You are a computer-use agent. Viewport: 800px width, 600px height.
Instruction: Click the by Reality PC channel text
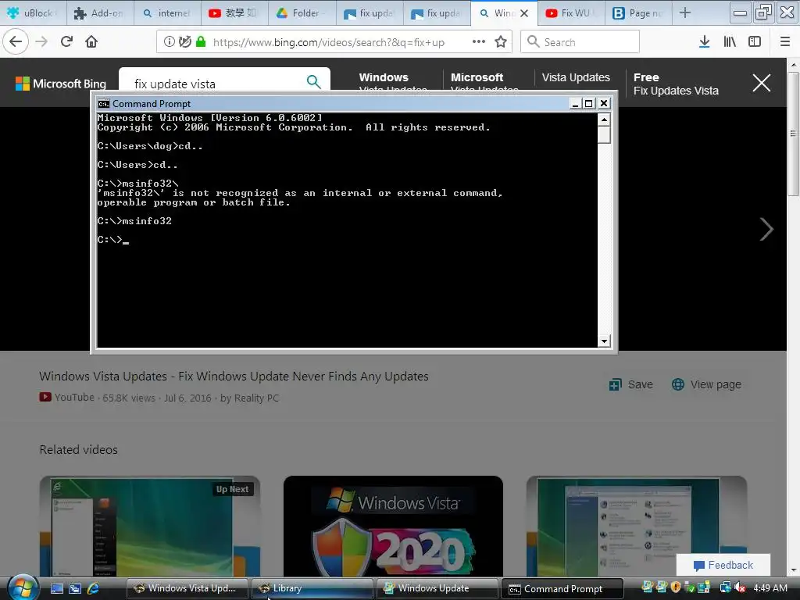click(249, 398)
